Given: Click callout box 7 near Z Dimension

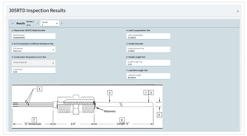Looking at the screenshot, I should pyautogui.click(x=34, y=120).
